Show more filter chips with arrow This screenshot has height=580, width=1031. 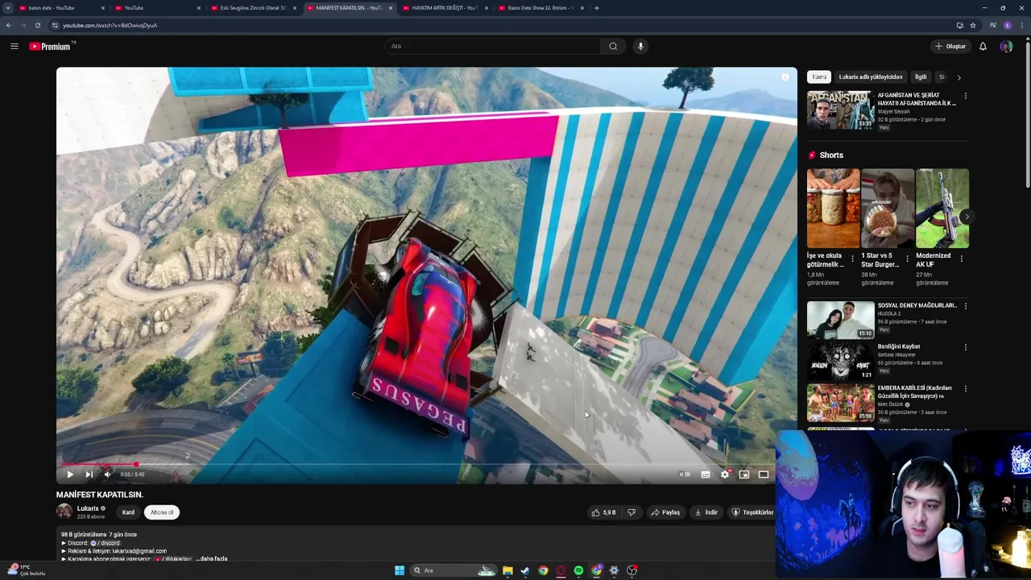click(959, 77)
